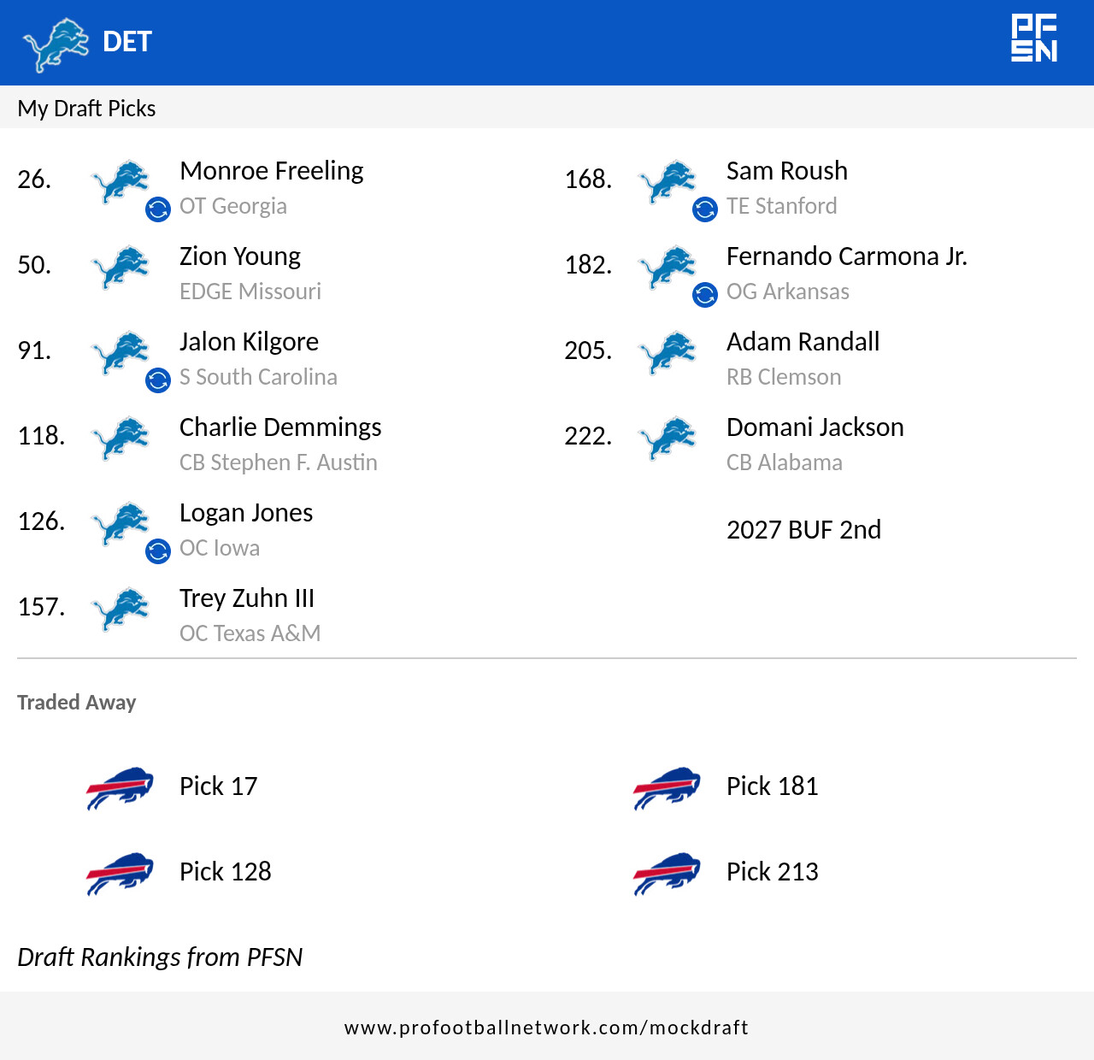Screen dimensions: 1094x1060
Task: Open the profootballnetwork.com/mockdraft link
Action: (x=546, y=1028)
